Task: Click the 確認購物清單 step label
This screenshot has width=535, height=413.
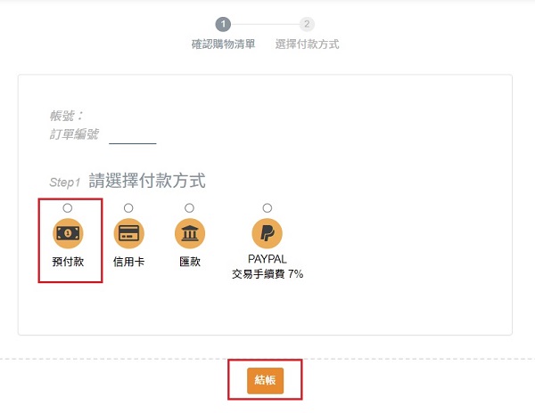Action: (x=223, y=45)
